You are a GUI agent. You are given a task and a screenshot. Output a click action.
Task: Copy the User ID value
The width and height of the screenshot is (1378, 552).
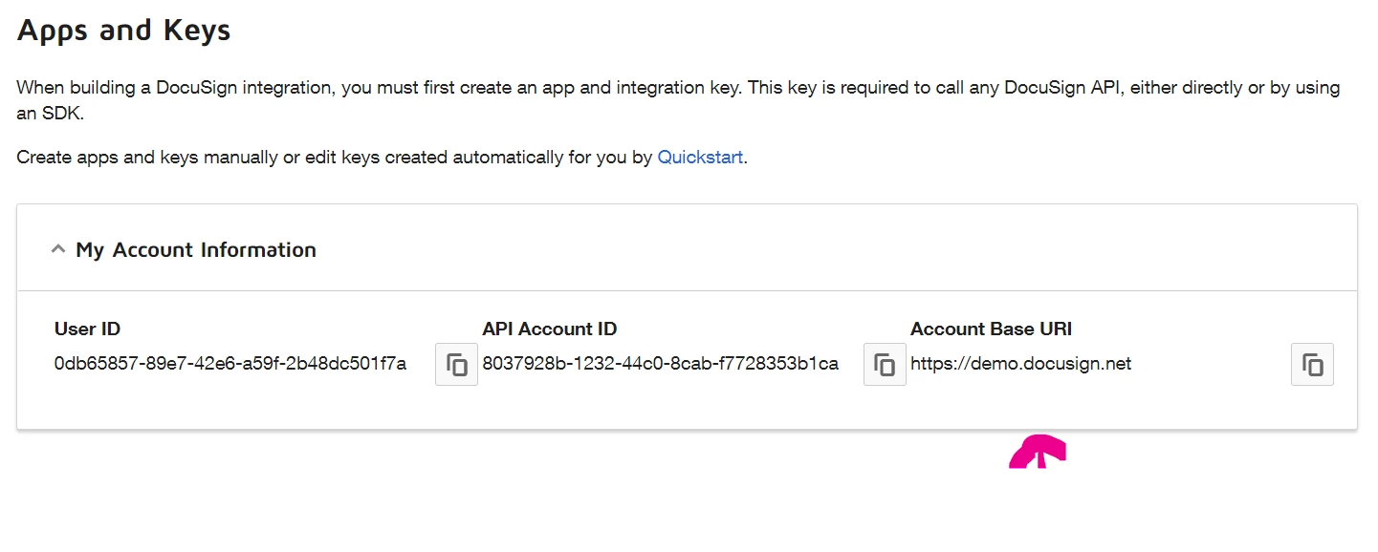tap(456, 364)
